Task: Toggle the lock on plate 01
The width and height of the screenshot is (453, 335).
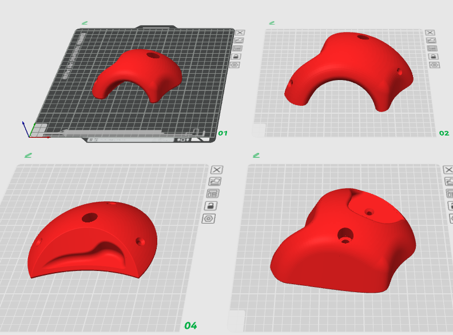Action: click(237, 56)
